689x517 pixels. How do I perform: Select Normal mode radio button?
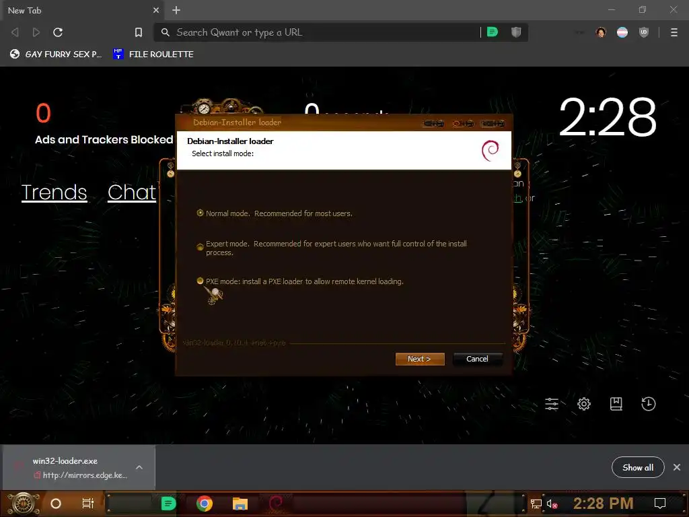(200, 213)
